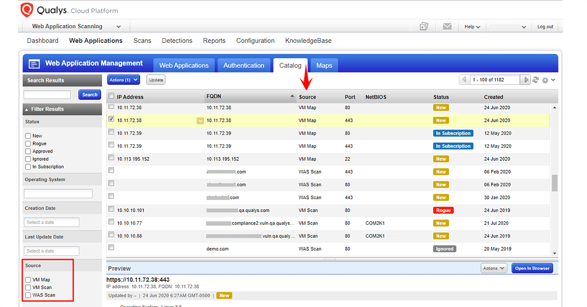This screenshot has height=307, width=587.
Task: Click the Qualys logo
Action: [x=27, y=10]
